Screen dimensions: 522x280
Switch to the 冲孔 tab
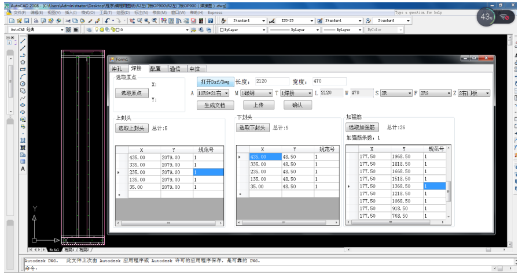pyautogui.click(x=118, y=69)
